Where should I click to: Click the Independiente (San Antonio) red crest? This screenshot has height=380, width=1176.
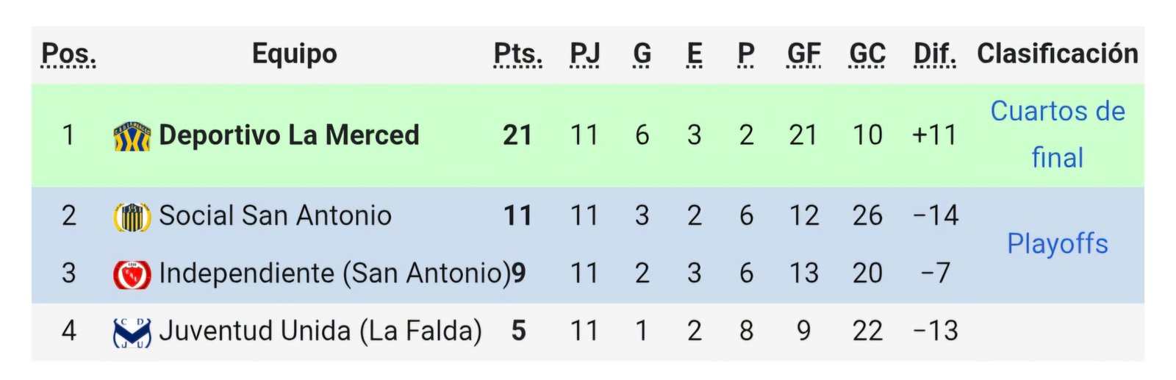point(132,274)
